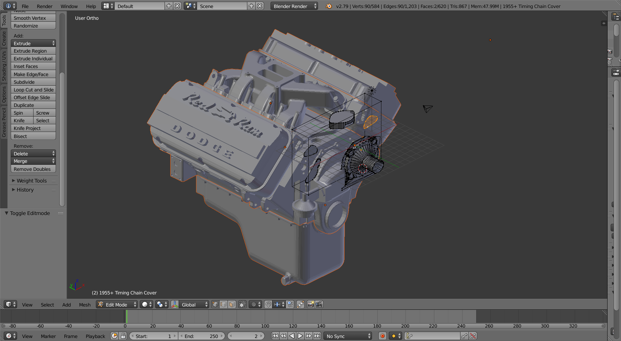Click the timeline Start frame field
The image size is (621, 341).
click(153, 336)
